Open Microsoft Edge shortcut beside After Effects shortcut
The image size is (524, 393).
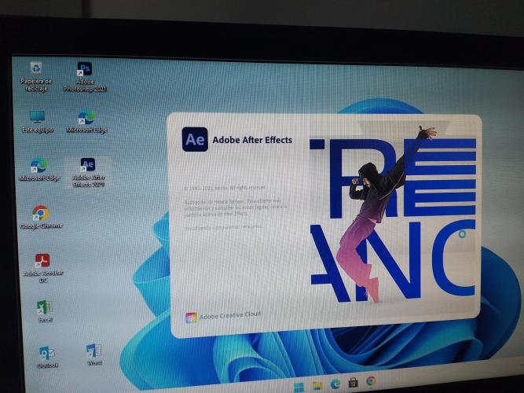[39, 170]
